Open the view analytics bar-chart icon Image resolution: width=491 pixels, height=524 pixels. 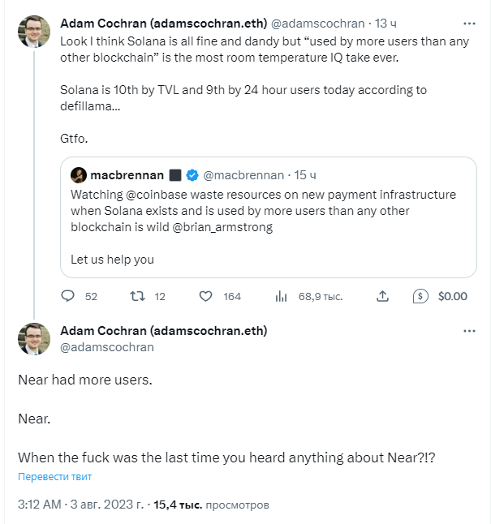click(x=281, y=296)
